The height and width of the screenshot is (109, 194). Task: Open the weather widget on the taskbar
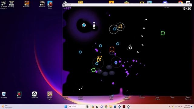(7, 107)
